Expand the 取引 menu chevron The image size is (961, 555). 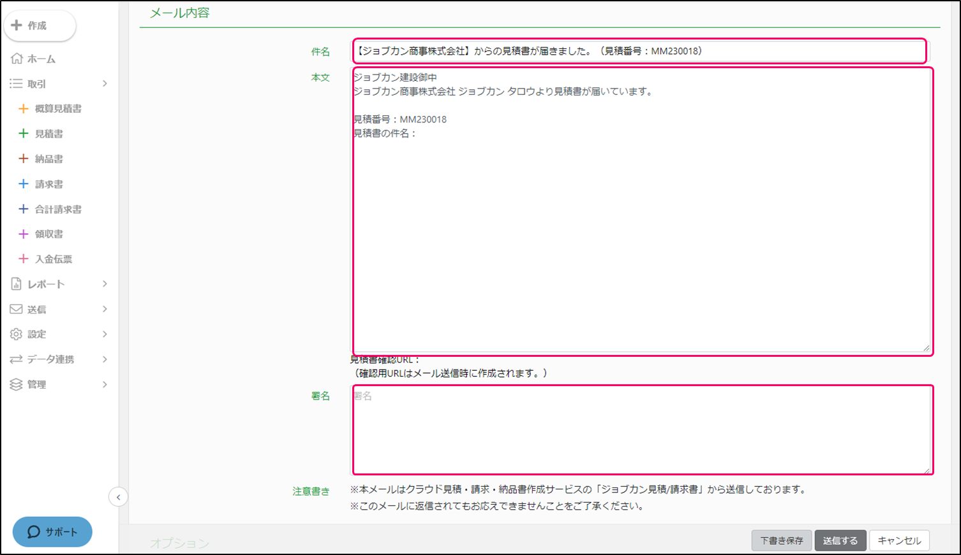click(105, 83)
